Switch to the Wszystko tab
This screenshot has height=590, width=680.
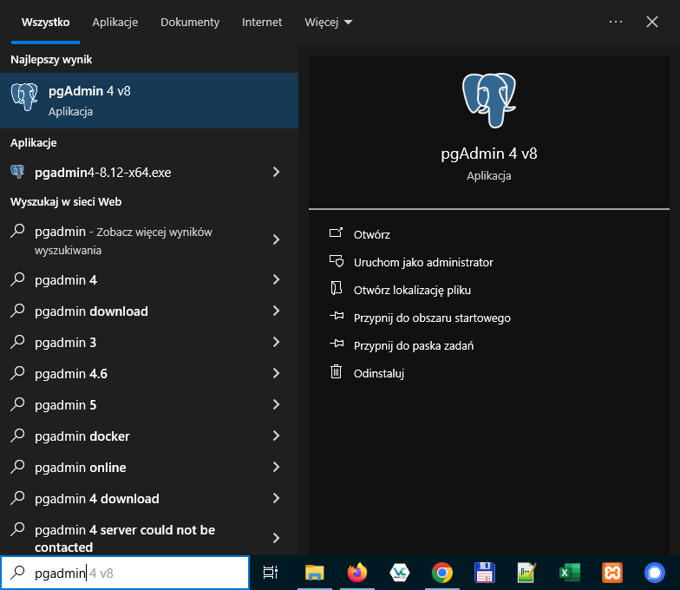click(45, 23)
